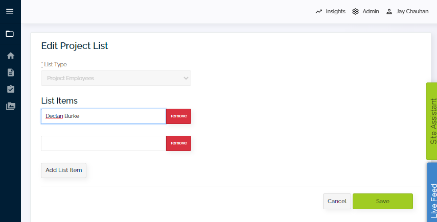This screenshot has width=437, height=222.
Task: Remove the Declan Burke list item
Action: 179,116
